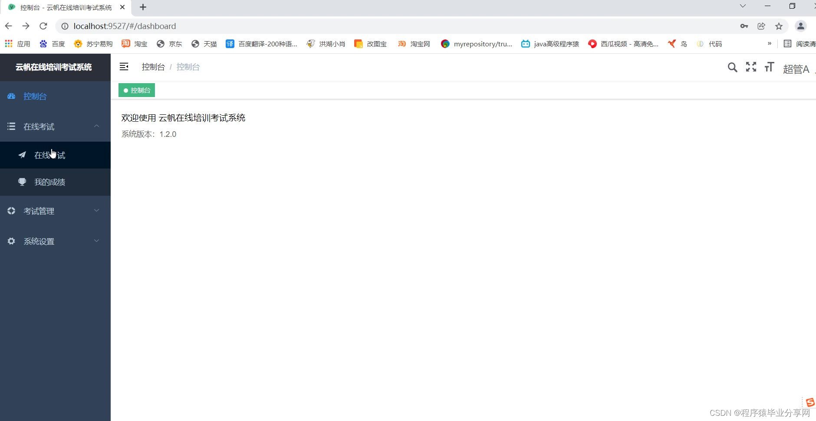
Task: Click the dashboard icon beside 控制台
Action: click(x=11, y=96)
